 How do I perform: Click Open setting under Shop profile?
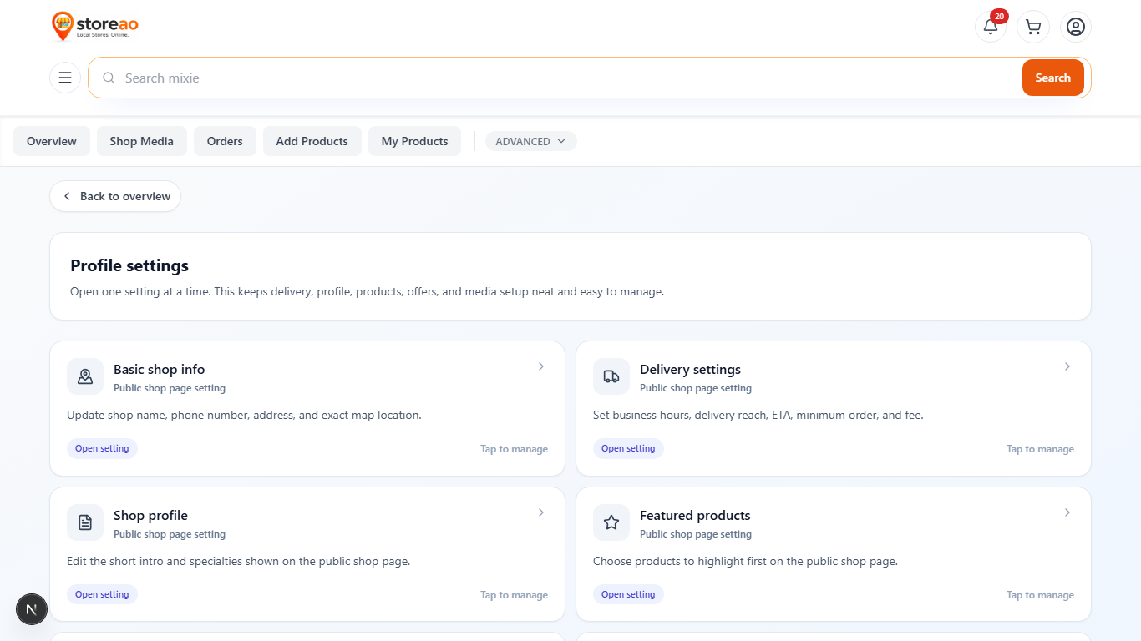pyautogui.click(x=102, y=594)
